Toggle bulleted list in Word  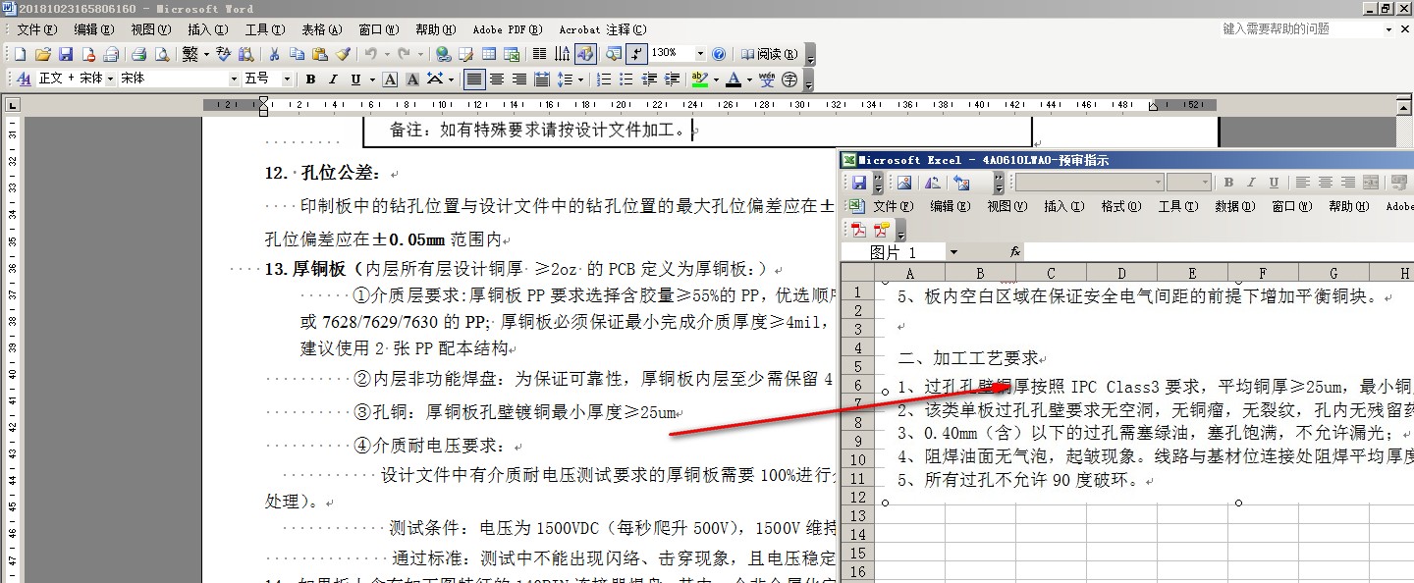click(x=626, y=79)
